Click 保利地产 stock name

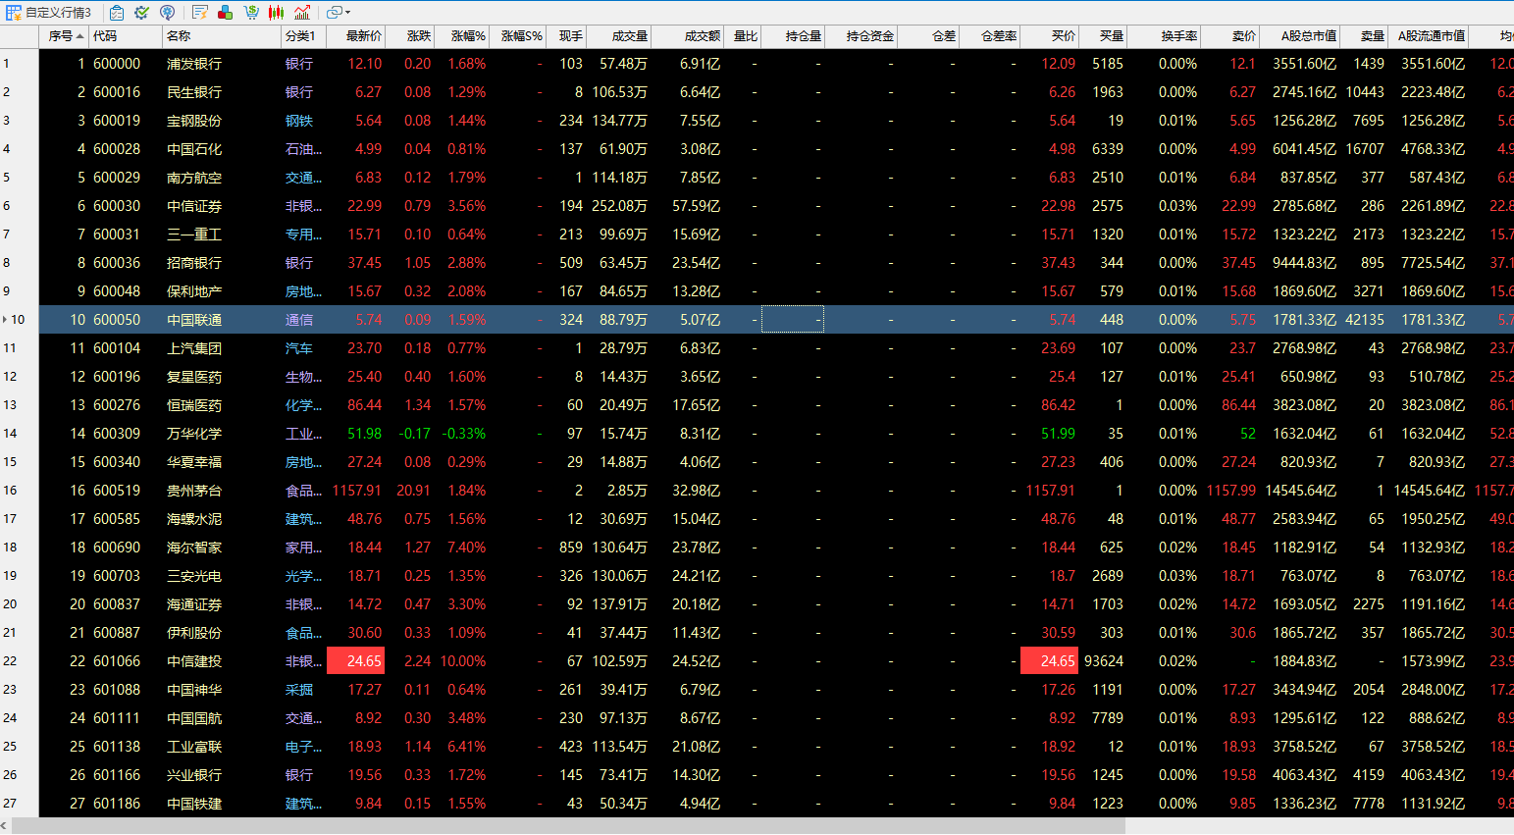point(194,291)
